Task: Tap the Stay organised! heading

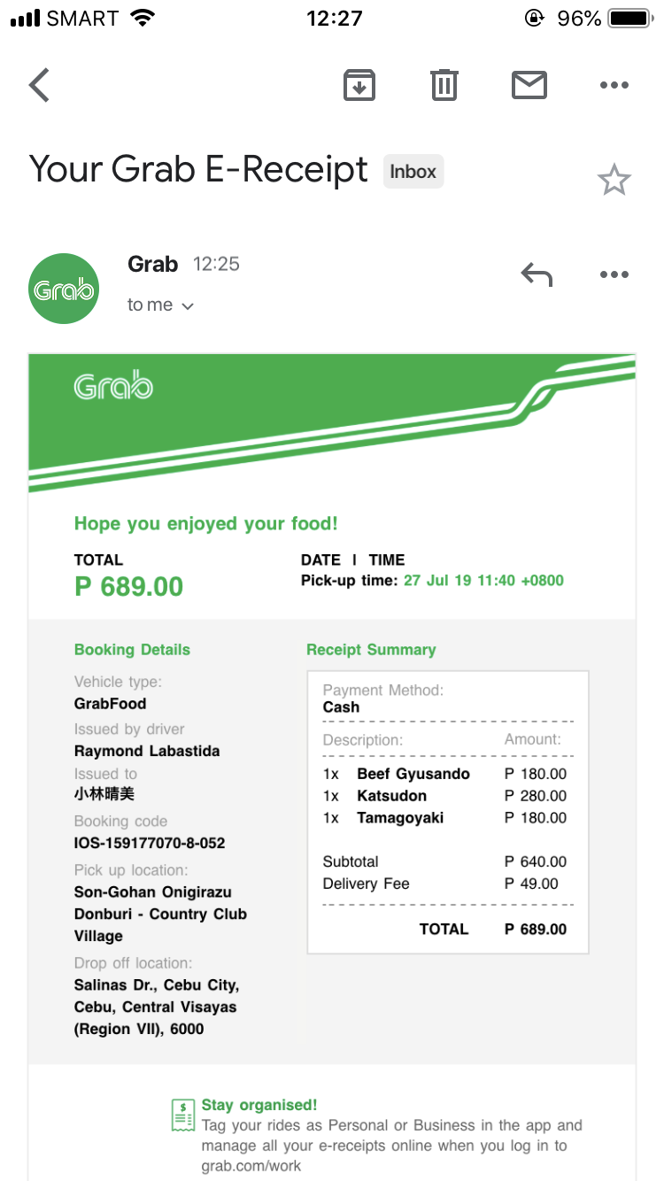Action: [259, 1105]
